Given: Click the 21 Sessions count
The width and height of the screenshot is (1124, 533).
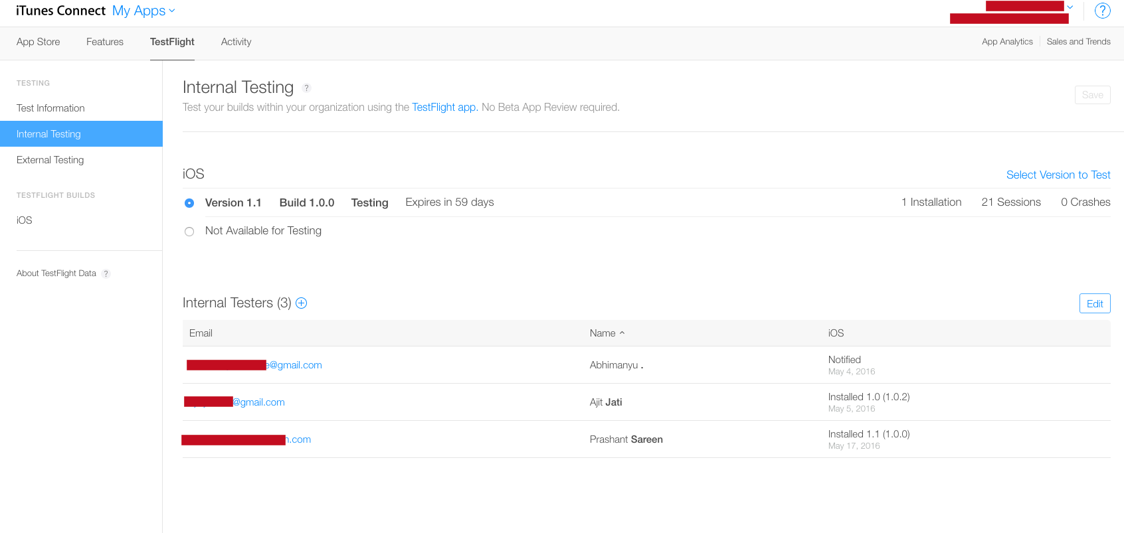Looking at the screenshot, I should [x=1011, y=202].
